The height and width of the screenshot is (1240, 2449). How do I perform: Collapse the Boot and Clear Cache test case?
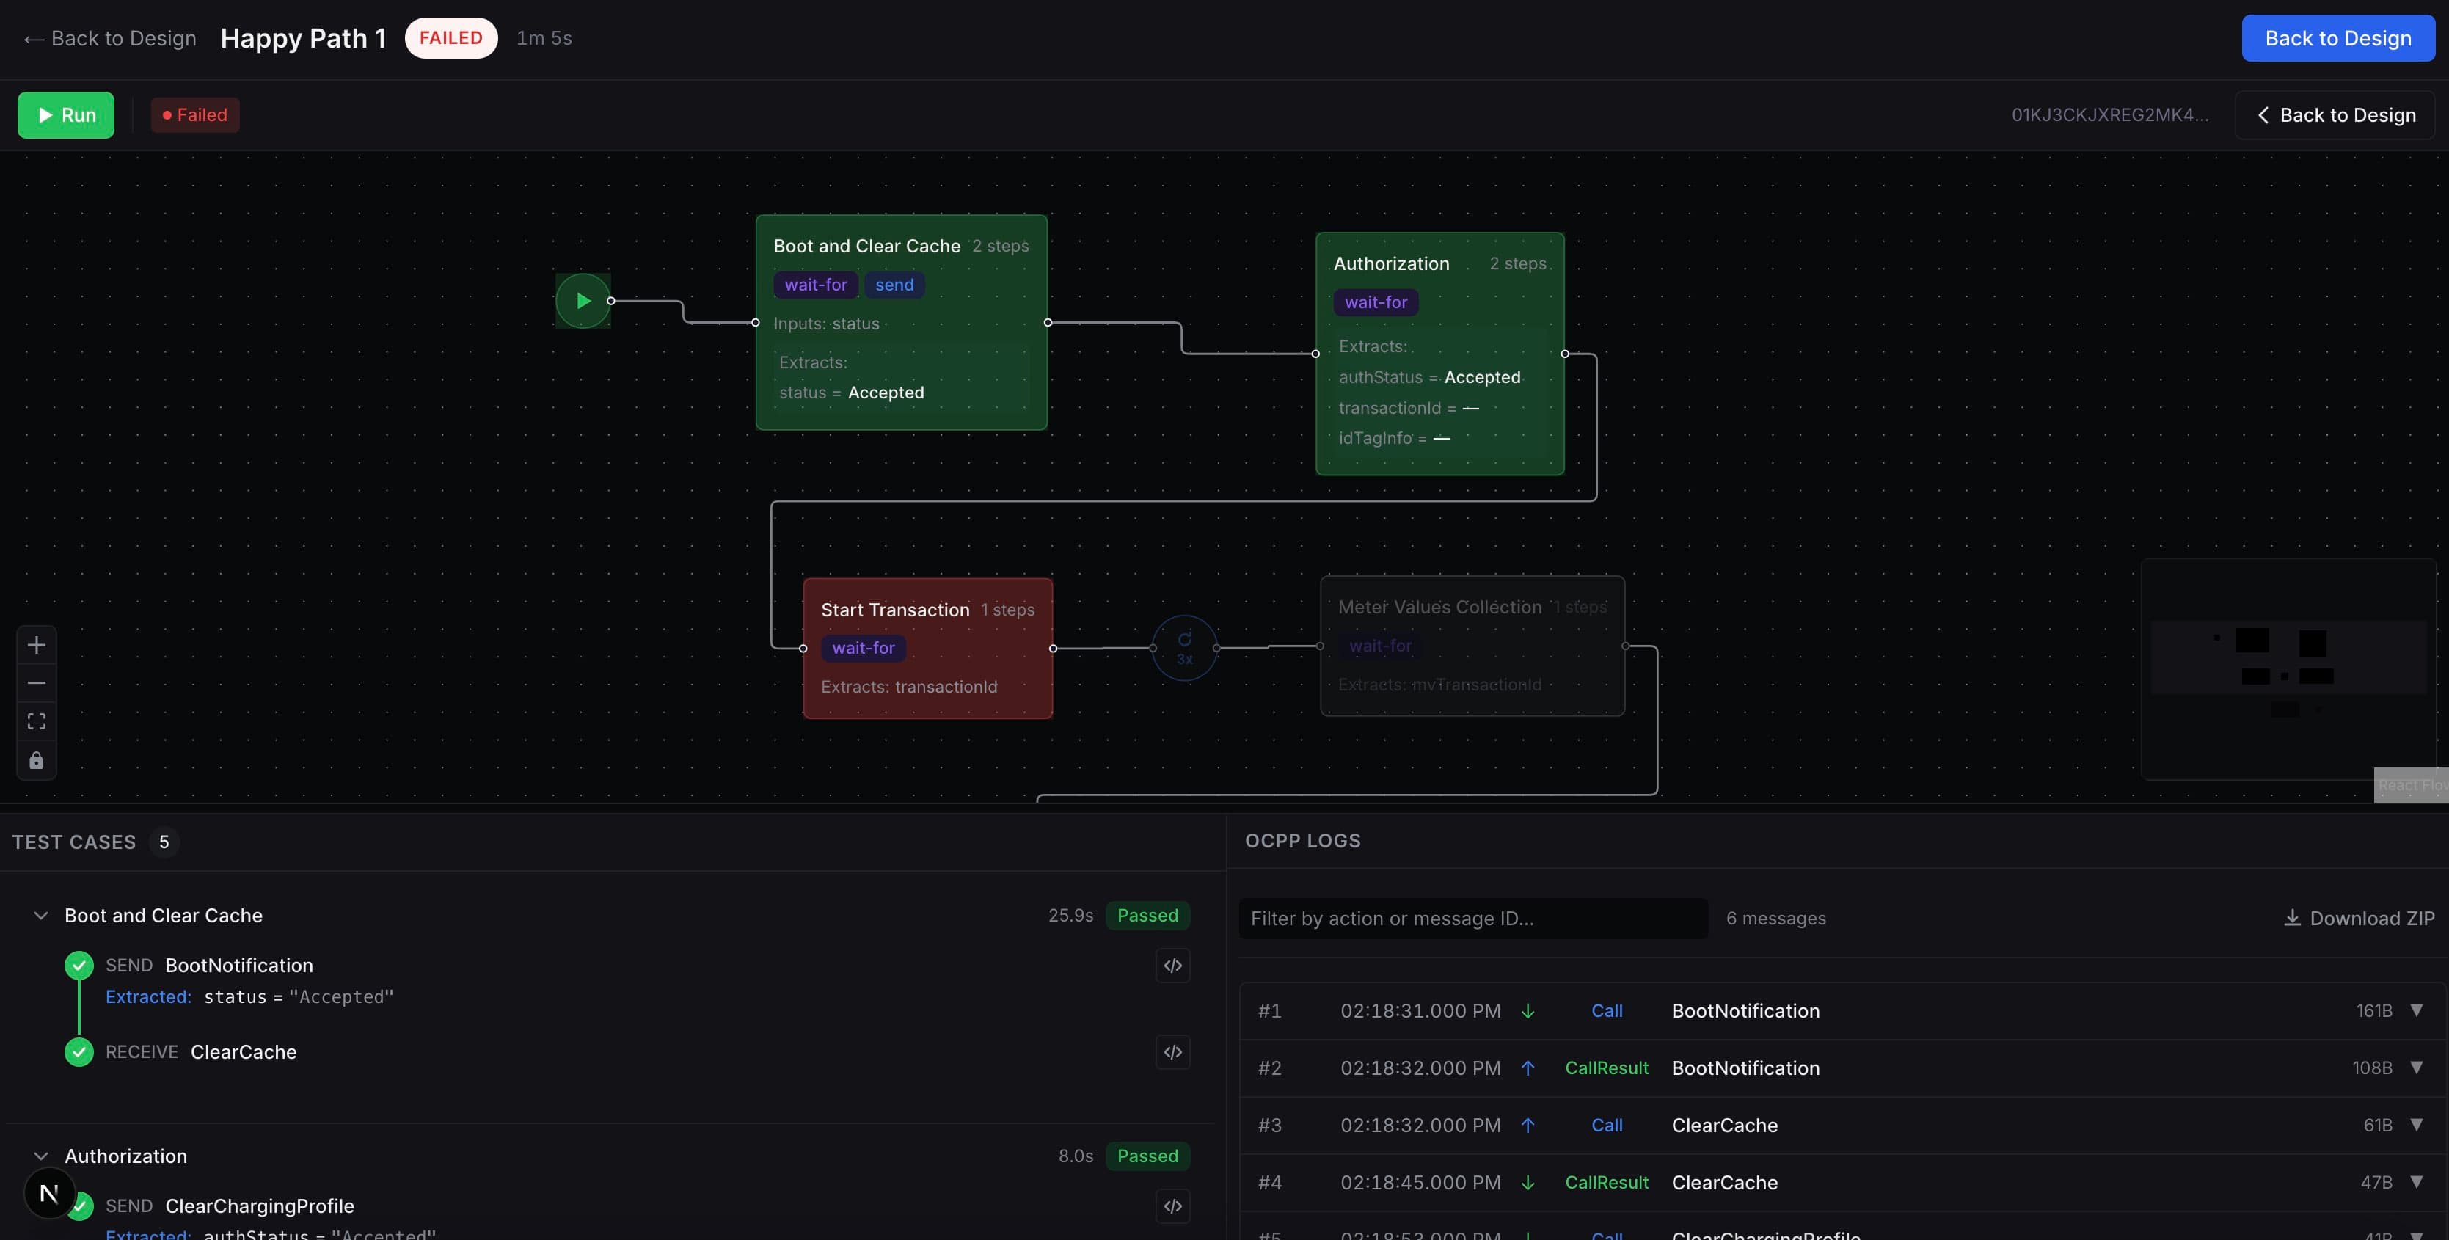pos(40,915)
